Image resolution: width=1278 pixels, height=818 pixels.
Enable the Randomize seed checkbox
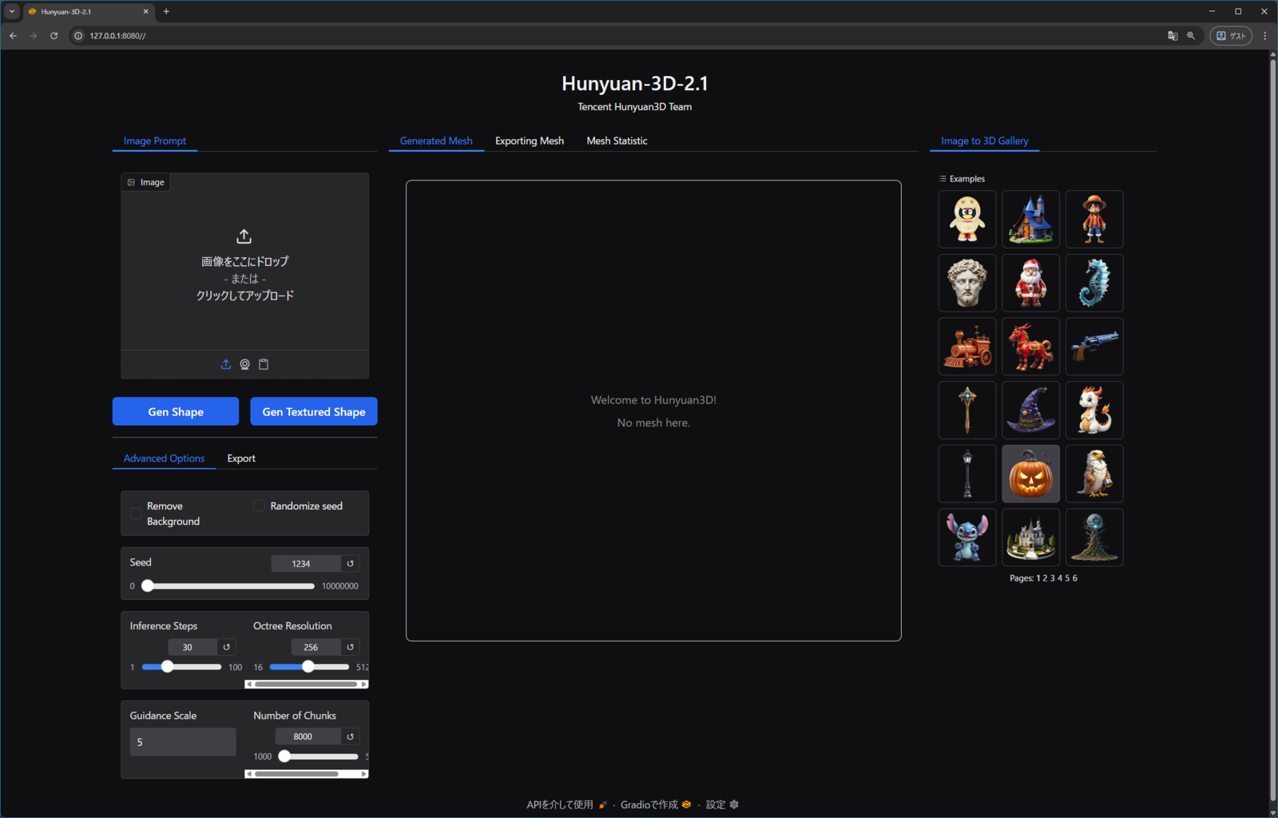click(x=259, y=506)
